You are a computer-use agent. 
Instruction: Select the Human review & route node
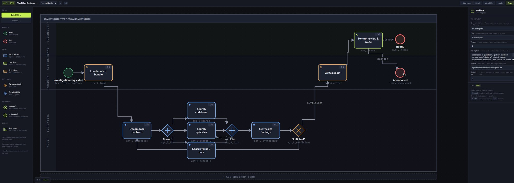(x=368, y=40)
